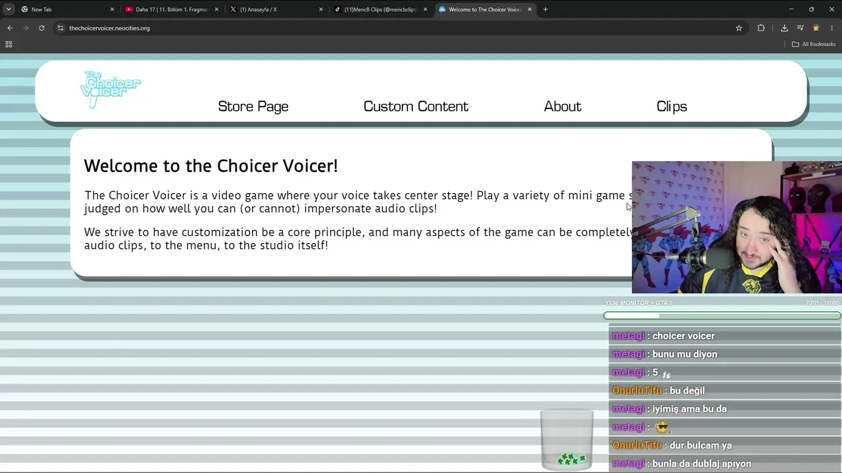Close the Choicer Voicer tab
This screenshot has width=842, height=473.
coord(530,9)
